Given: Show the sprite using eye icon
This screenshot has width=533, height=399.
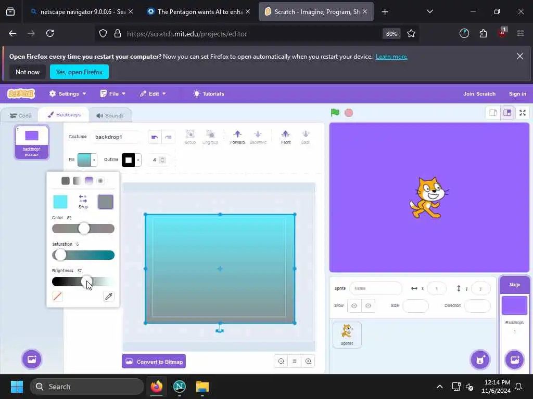Looking at the screenshot, I should pyautogui.click(x=354, y=305).
